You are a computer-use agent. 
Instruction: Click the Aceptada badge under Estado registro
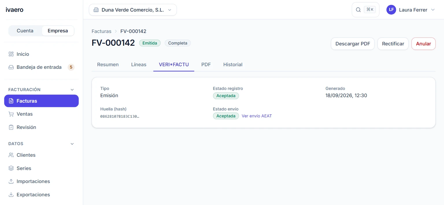pyautogui.click(x=226, y=96)
